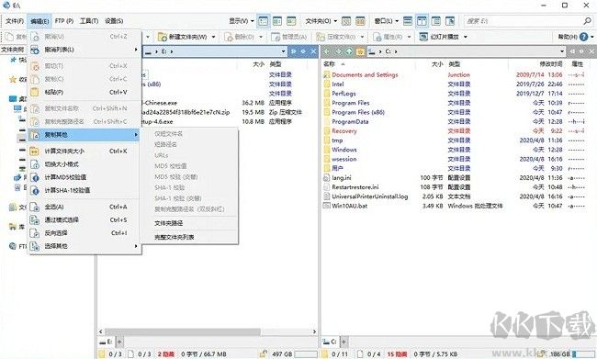Viewport: 597px width, 359px height.
Task: Click the 属性(R) toolbar button
Action: pos(388,37)
